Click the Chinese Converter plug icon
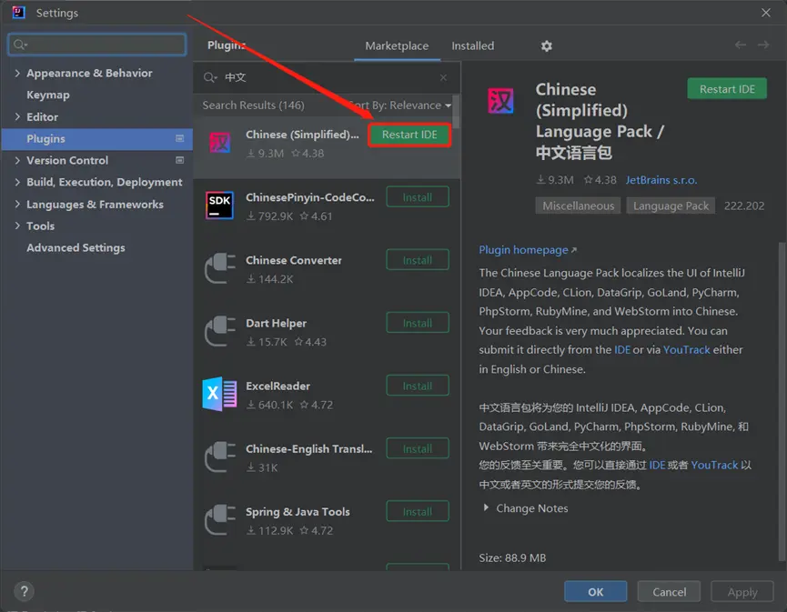Viewport: 787px width, 612px height. (220, 268)
